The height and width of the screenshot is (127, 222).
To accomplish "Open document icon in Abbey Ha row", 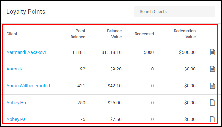I will point(212,103).
